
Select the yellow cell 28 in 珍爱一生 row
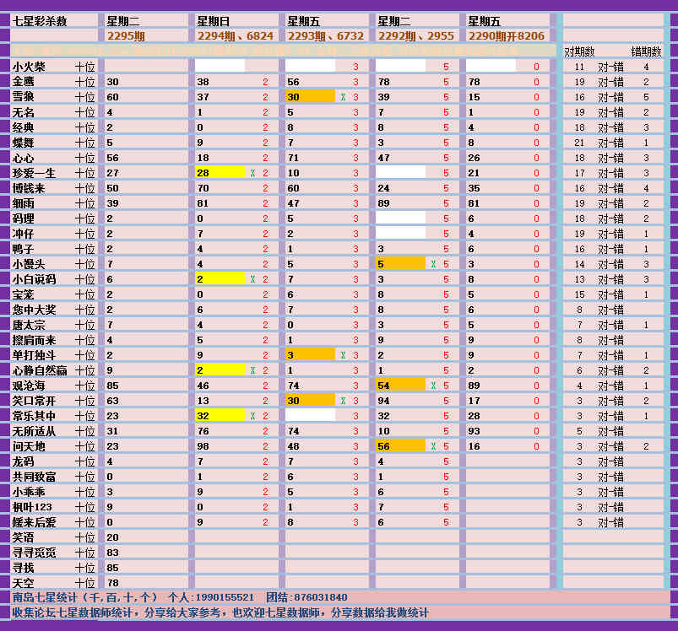click(219, 173)
